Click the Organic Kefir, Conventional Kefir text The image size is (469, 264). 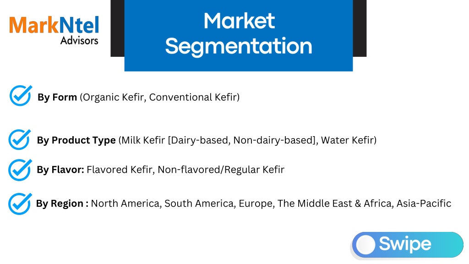pos(161,97)
